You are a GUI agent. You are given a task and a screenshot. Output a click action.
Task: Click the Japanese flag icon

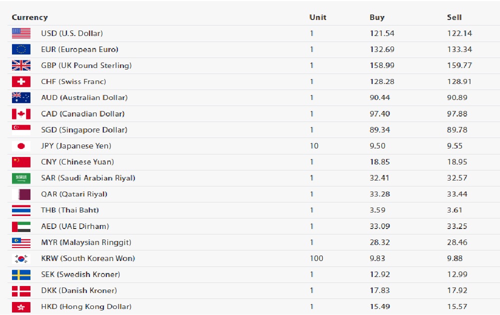pos(21,146)
